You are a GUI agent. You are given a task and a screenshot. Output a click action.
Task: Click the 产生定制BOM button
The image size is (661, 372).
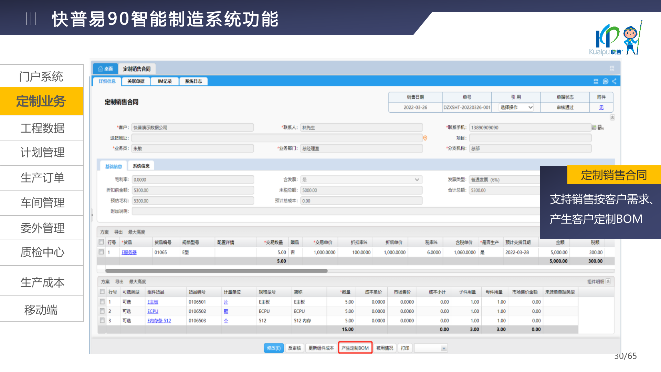tap(355, 348)
